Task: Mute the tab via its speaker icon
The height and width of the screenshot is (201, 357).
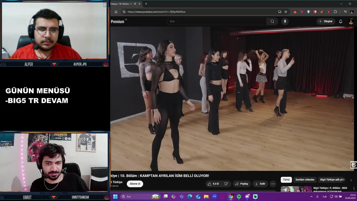Action: point(135,4)
